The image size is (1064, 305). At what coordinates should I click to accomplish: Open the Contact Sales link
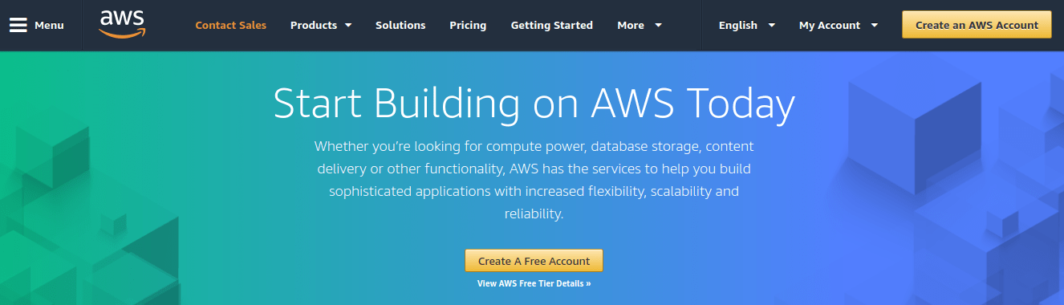[230, 25]
